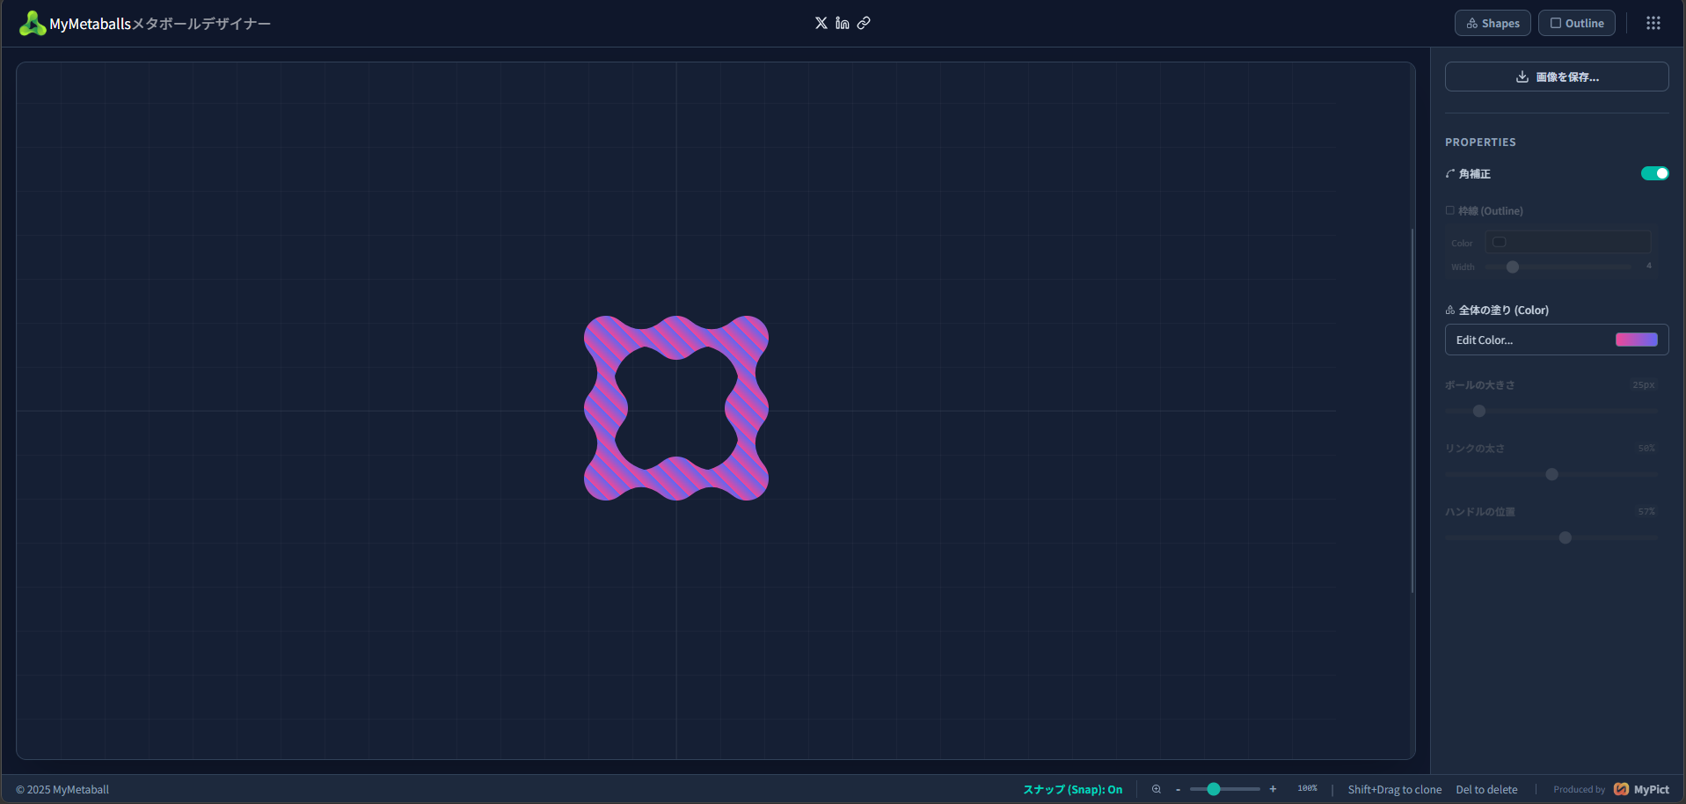
Task: Click the MyPict producer link
Action: (x=1641, y=789)
